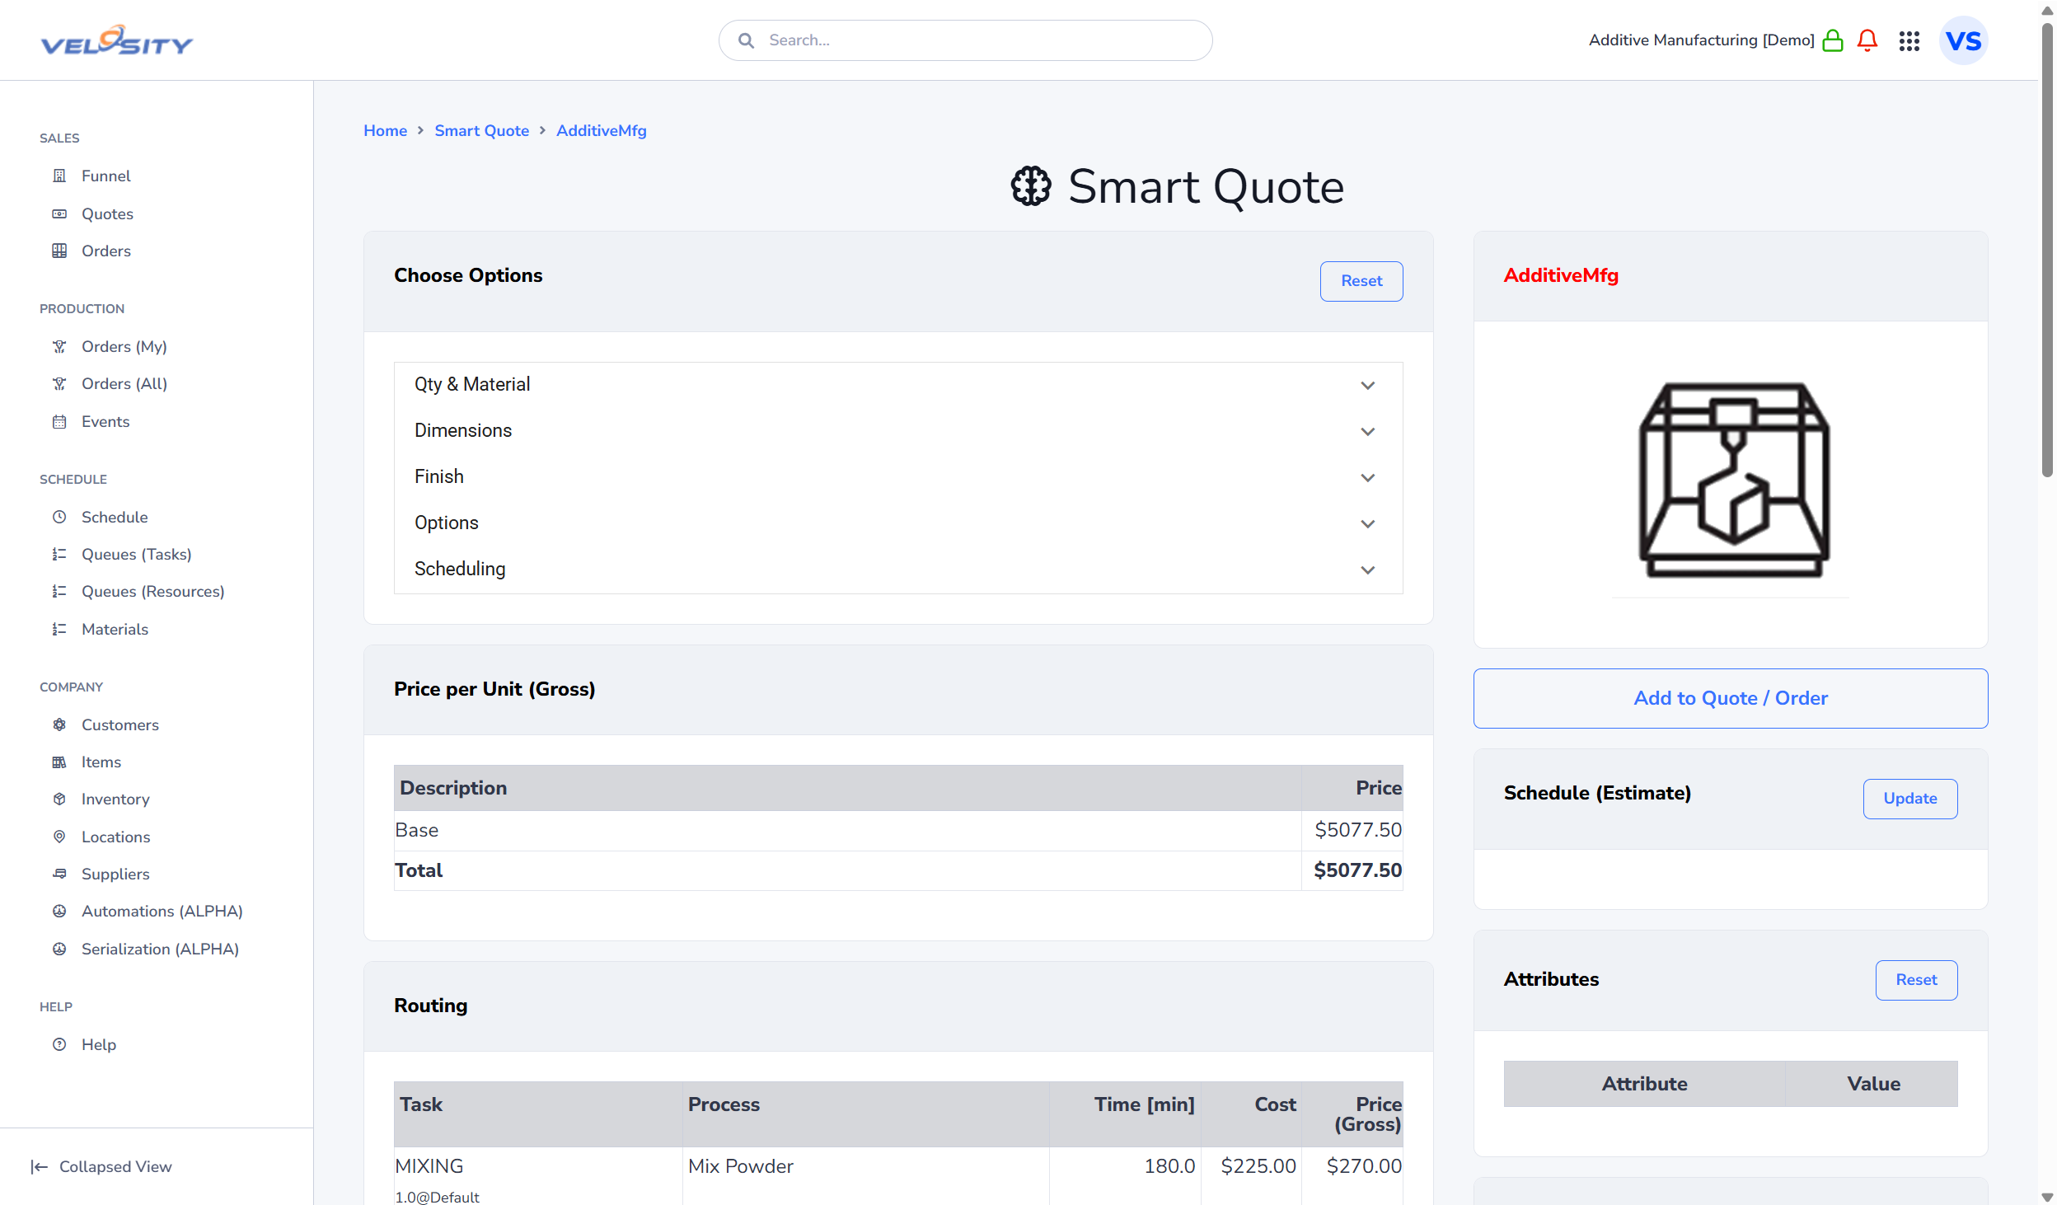The image size is (2057, 1205).
Task: Click the red AdditiveMfg title
Action: tap(1561, 275)
